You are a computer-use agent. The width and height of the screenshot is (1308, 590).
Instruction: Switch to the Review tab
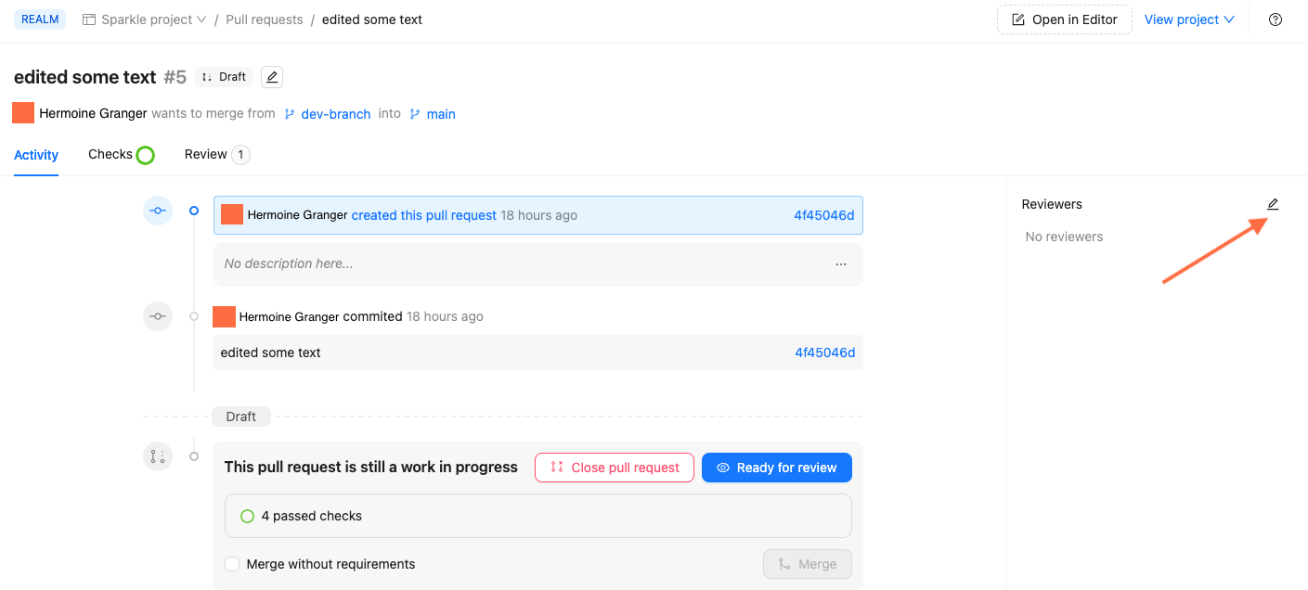pos(206,154)
